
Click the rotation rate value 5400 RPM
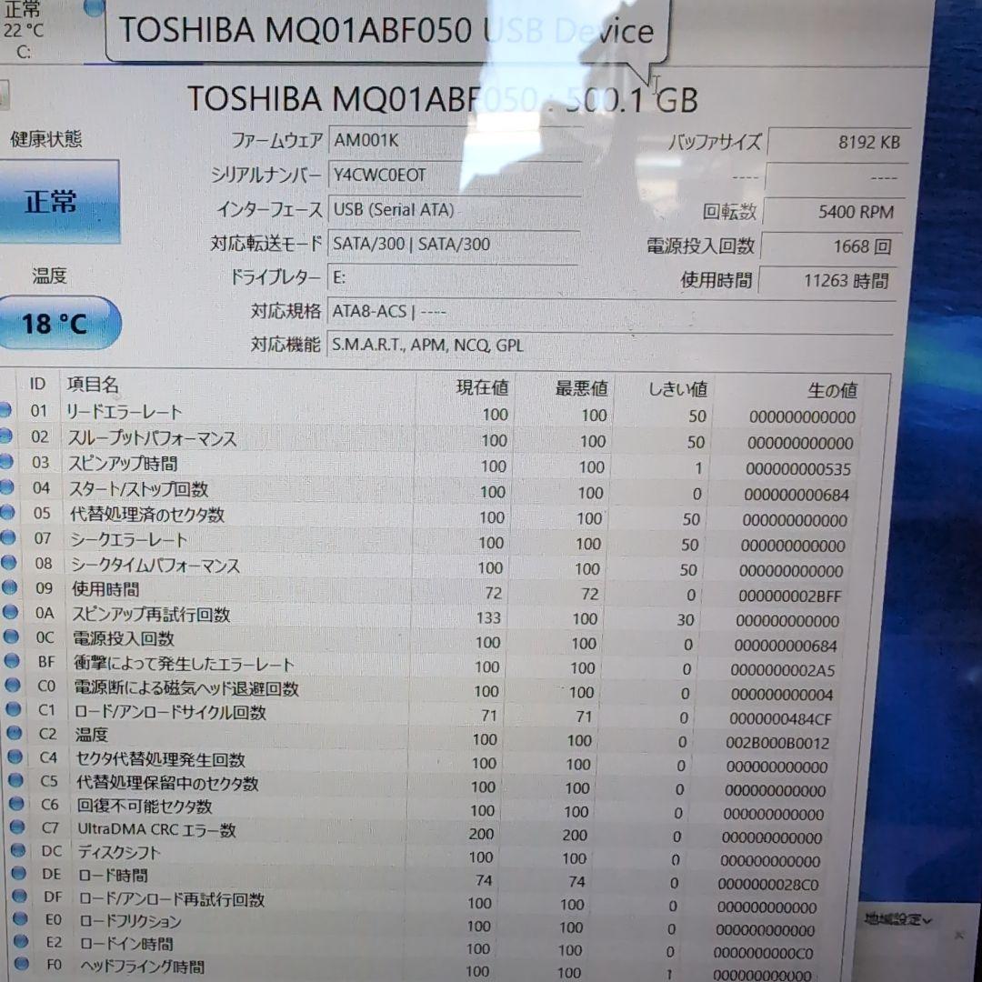(834, 212)
